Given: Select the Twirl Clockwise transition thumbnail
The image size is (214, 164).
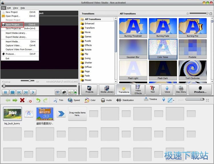Looking at the screenshot, I should pyautogui.click(x=193, y=70).
